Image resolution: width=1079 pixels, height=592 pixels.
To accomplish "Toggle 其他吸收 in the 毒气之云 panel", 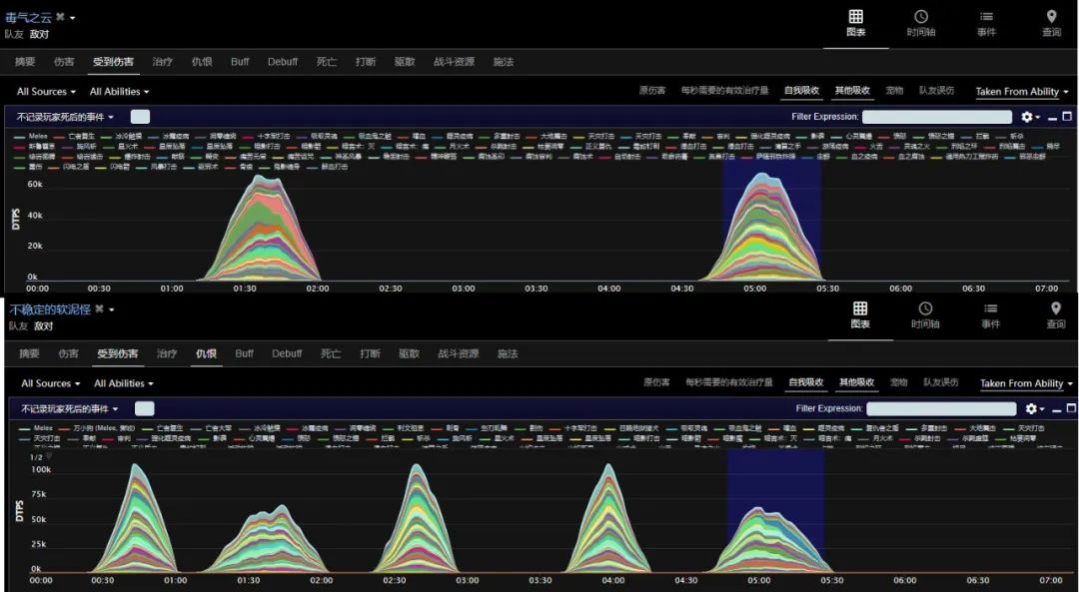I will click(852, 91).
